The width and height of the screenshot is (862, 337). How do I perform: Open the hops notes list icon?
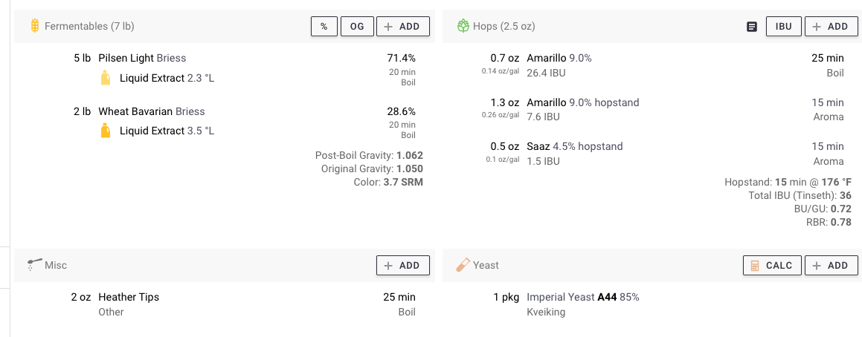pos(751,26)
